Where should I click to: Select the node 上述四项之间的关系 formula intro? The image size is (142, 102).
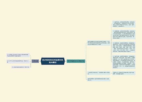pyautogui.click(x=99, y=73)
